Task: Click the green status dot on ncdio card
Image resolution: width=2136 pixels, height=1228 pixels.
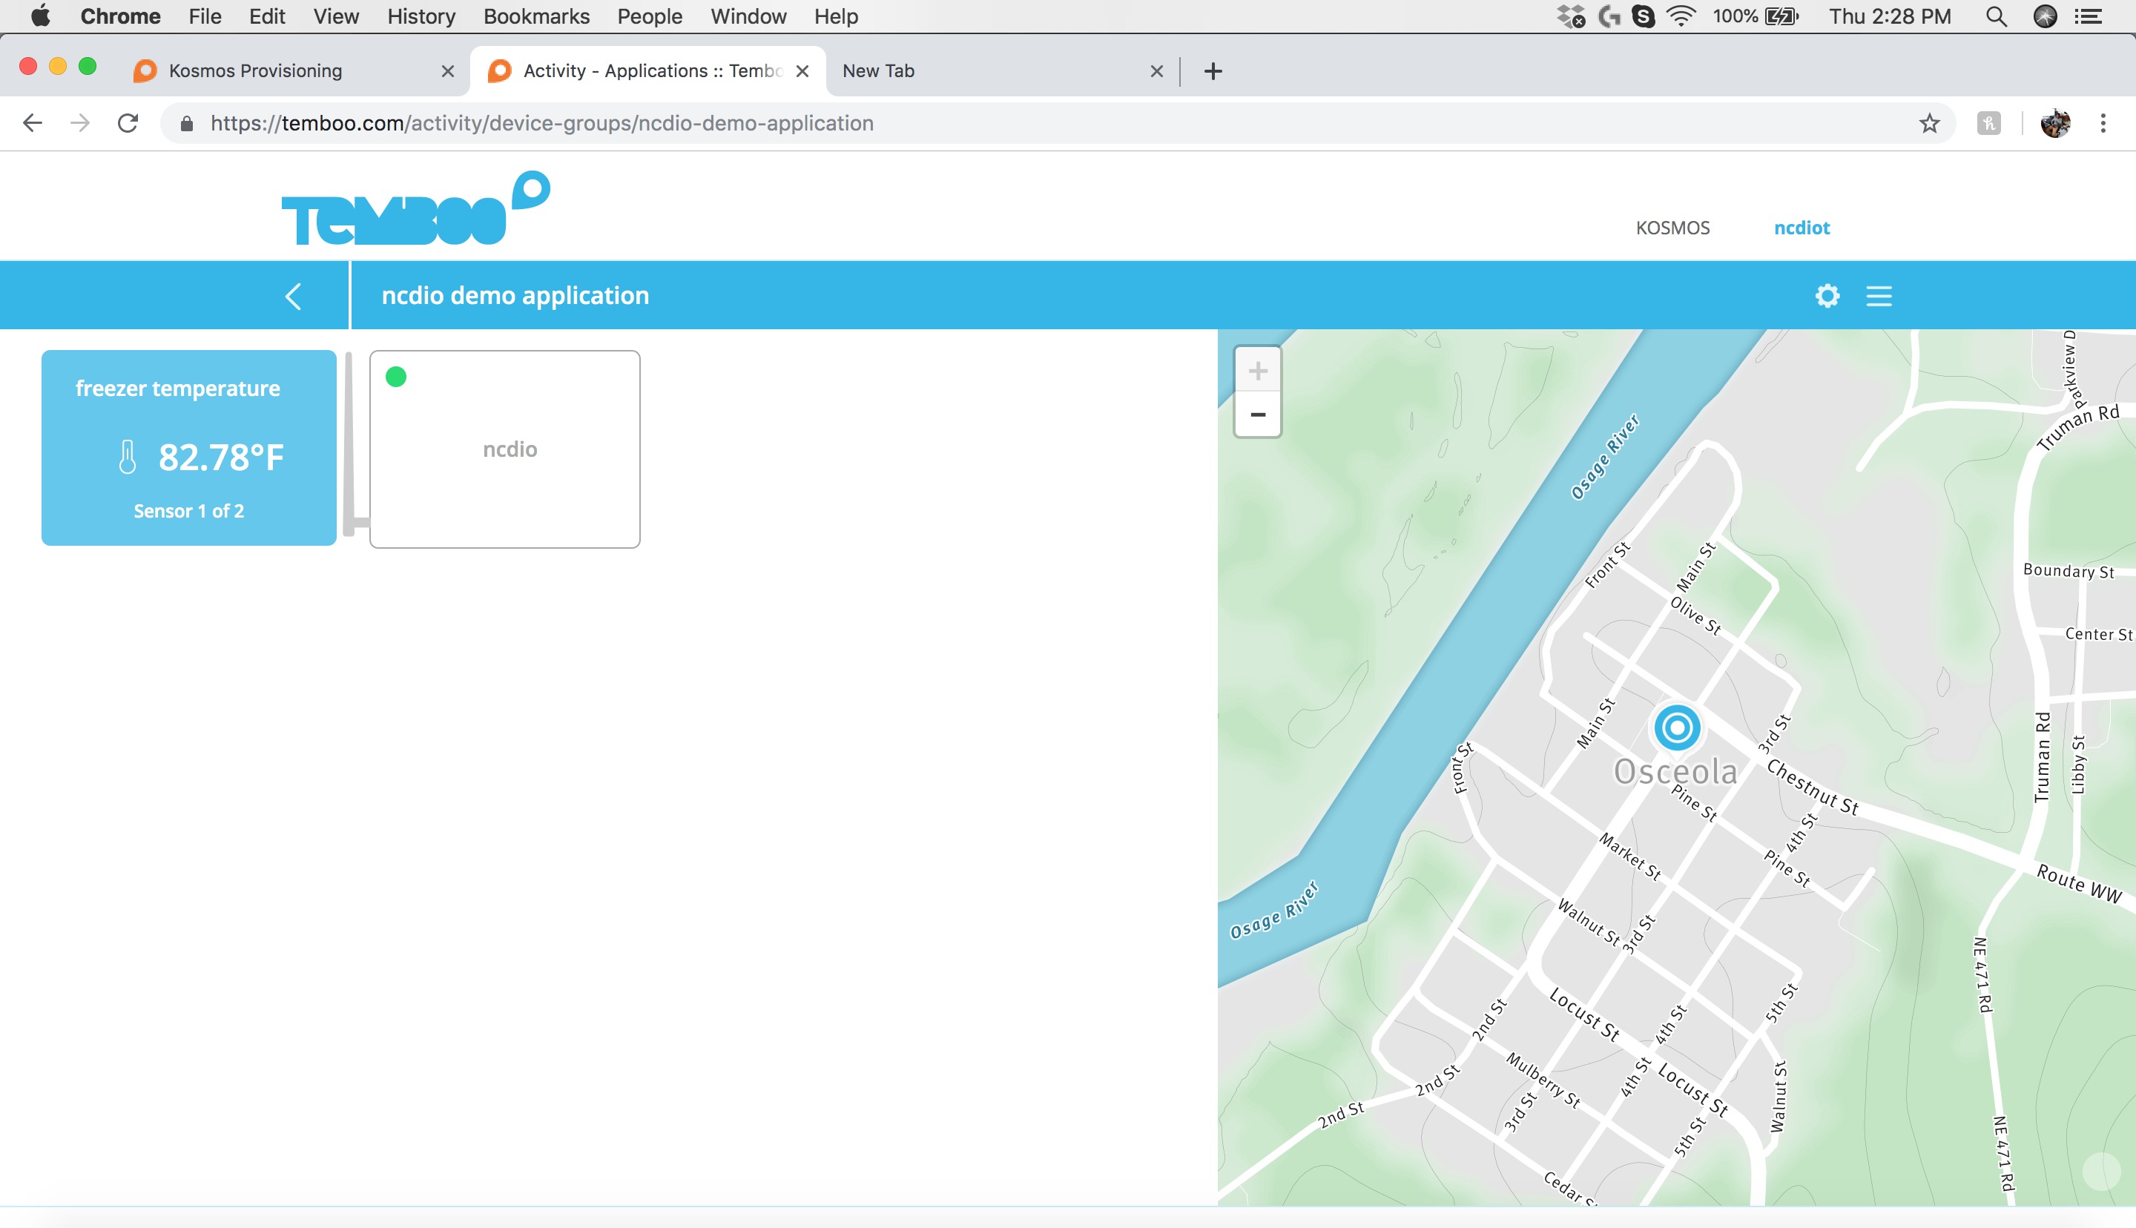Action: pos(395,377)
